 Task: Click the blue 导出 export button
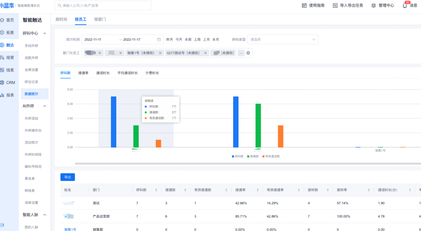click(x=67, y=177)
